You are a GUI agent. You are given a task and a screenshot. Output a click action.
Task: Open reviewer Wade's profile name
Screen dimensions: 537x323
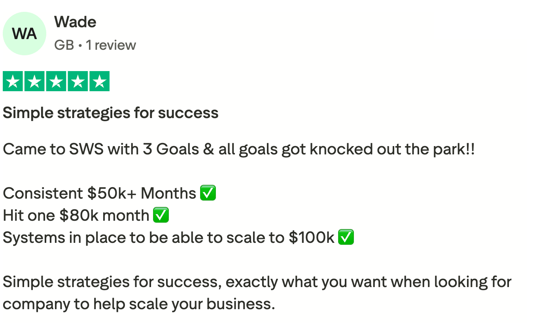(75, 22)
